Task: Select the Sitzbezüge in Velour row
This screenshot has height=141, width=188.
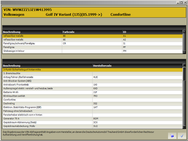Action: (x=92, y=51)
